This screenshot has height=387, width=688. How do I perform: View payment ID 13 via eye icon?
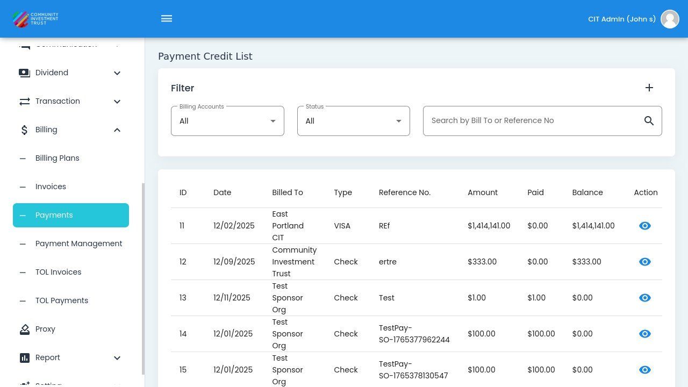pyautogui.click(x=644, y=298)
